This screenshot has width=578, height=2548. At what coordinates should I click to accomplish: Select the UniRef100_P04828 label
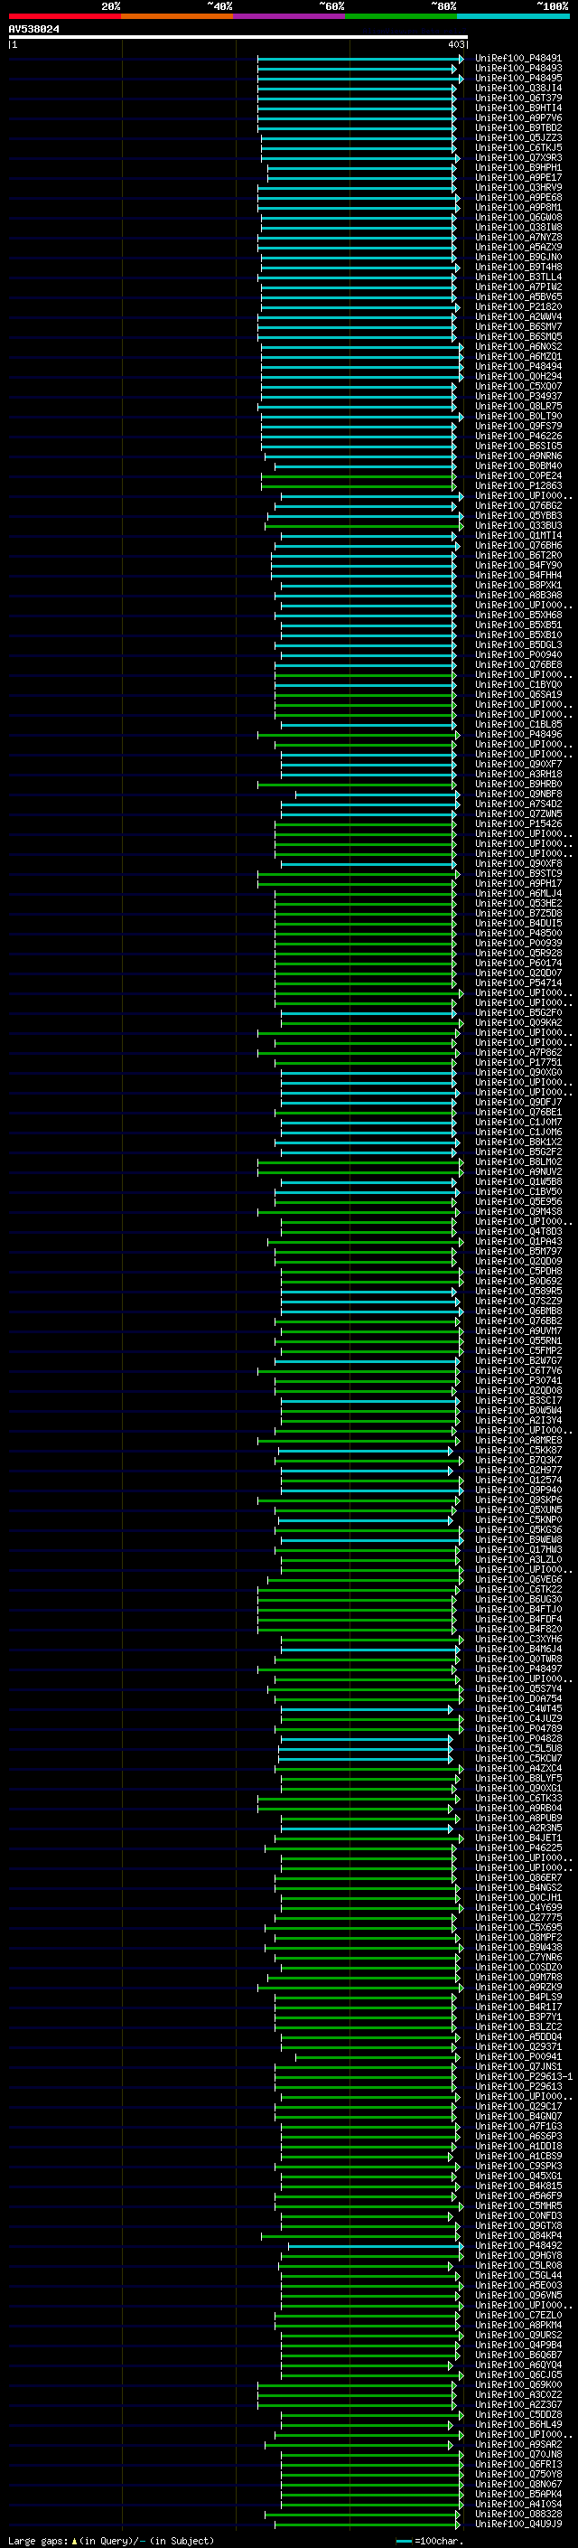click(x=517, y=1739)
